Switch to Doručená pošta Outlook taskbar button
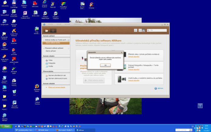The image size is (211, 132). pyautogui.click(x=24, y=130)
